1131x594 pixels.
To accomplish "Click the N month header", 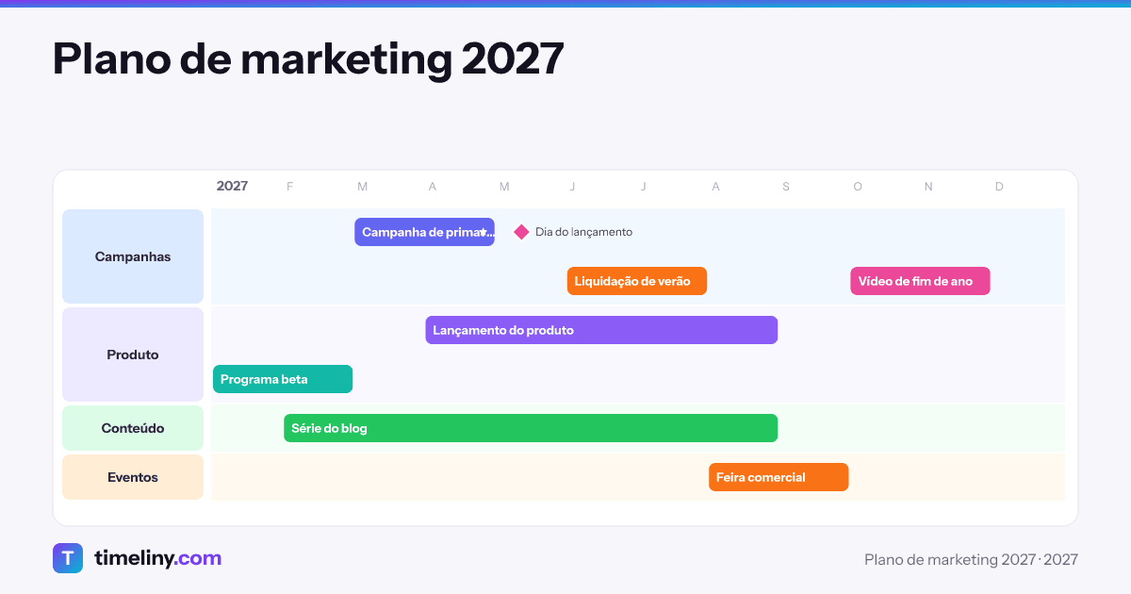I will pyautogui.click(x=928, y=187).
